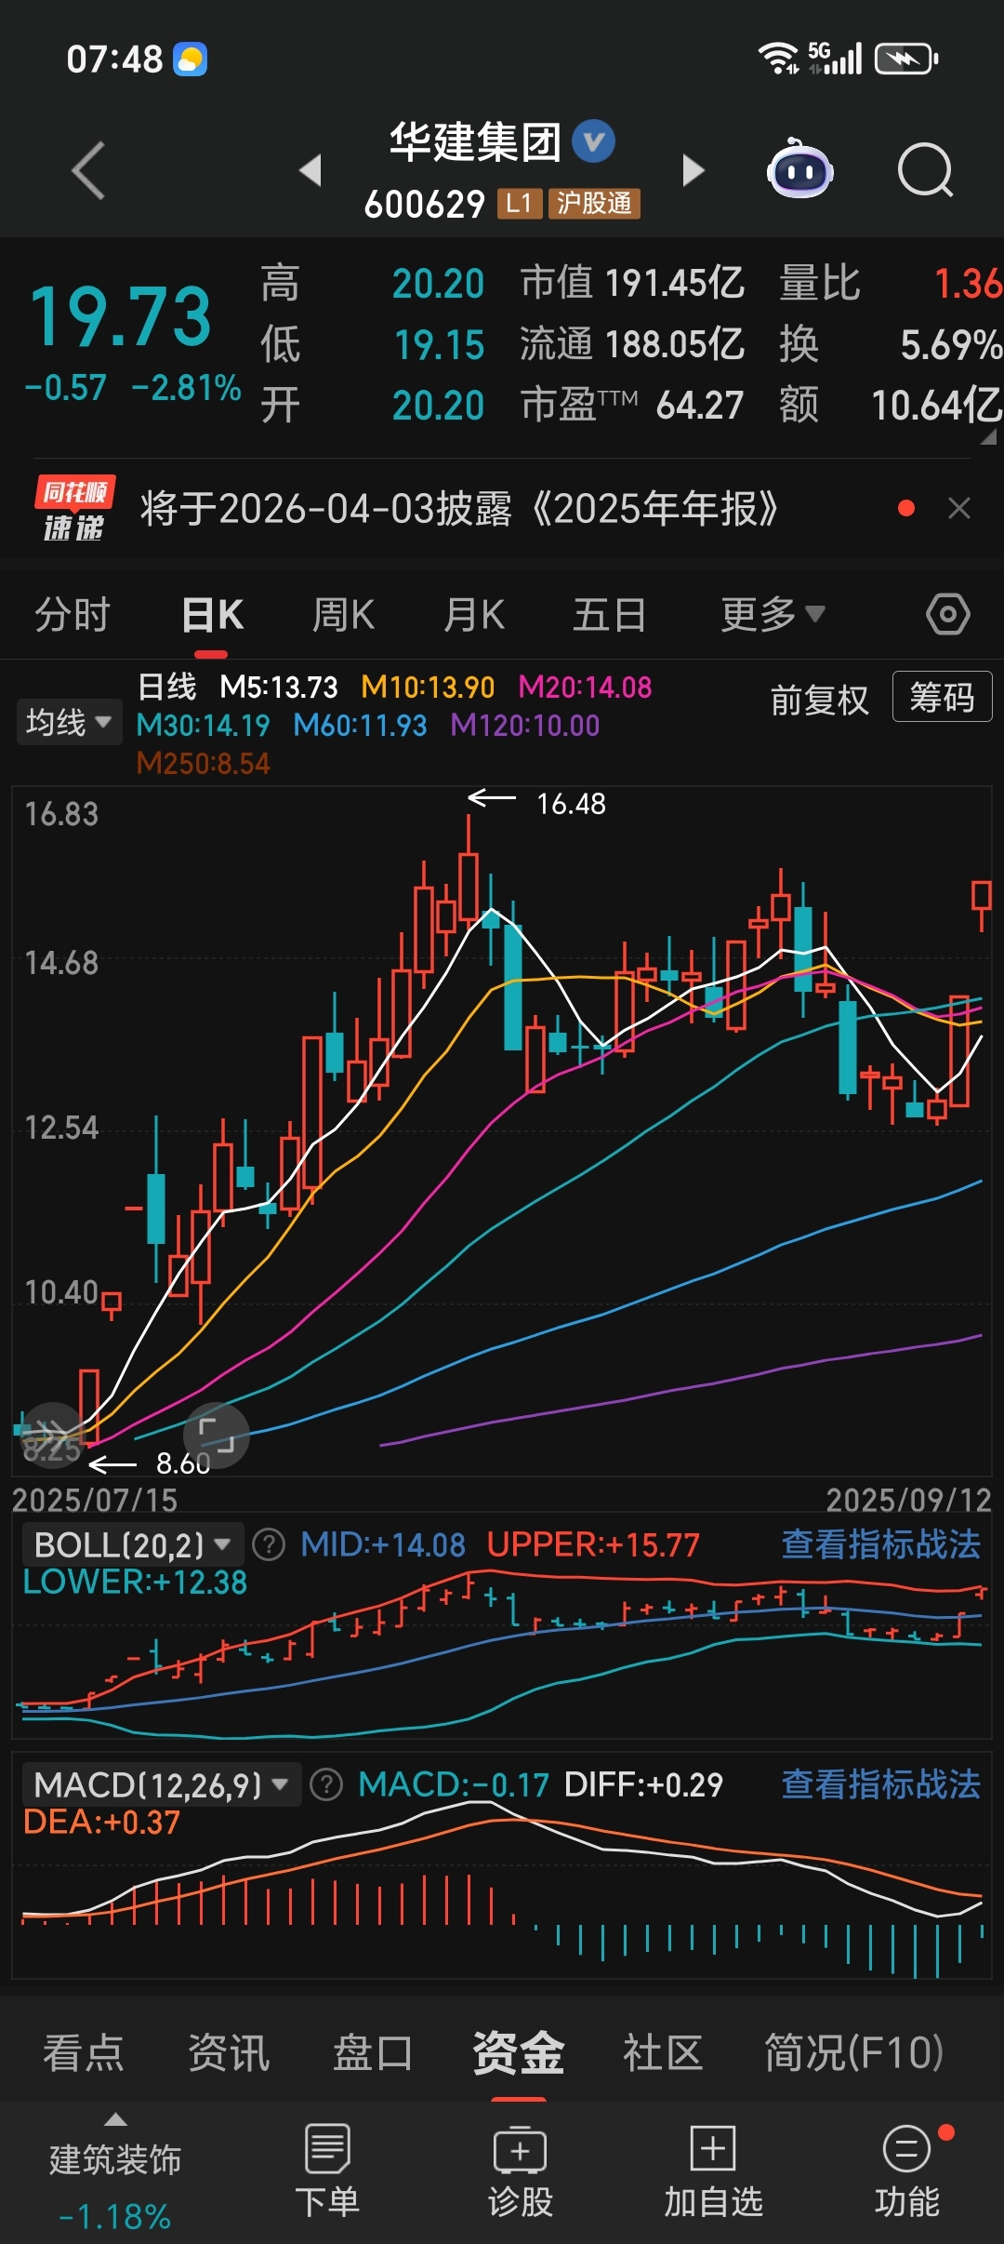Open BOLL indicator help question mark
The width and height of the screenshot is (1004, 2244).
(269, 1545)
